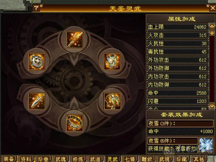Select the spear weapon slot icon
This screenshot has width=216, height=162.
coord(74,40)
